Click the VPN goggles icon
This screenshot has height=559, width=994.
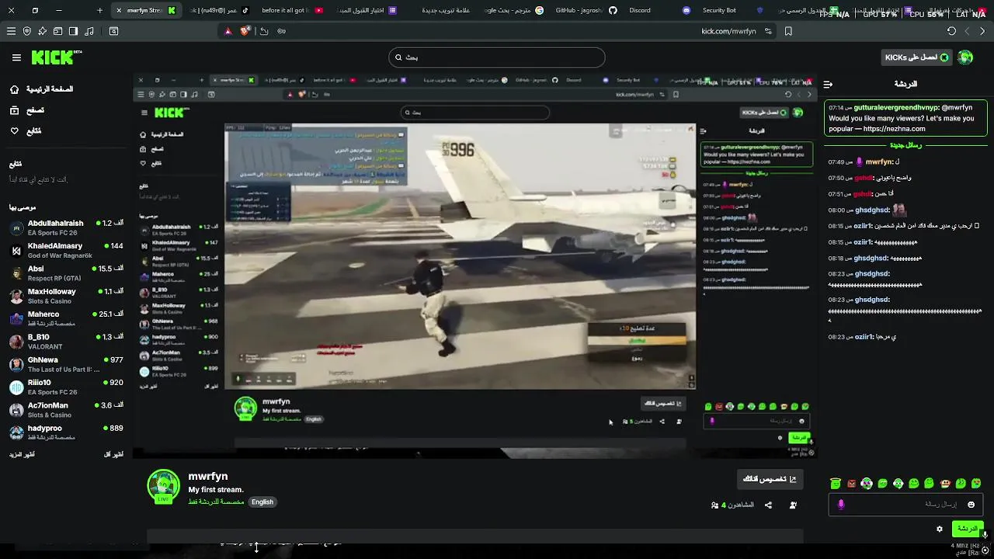click(281, 31)
